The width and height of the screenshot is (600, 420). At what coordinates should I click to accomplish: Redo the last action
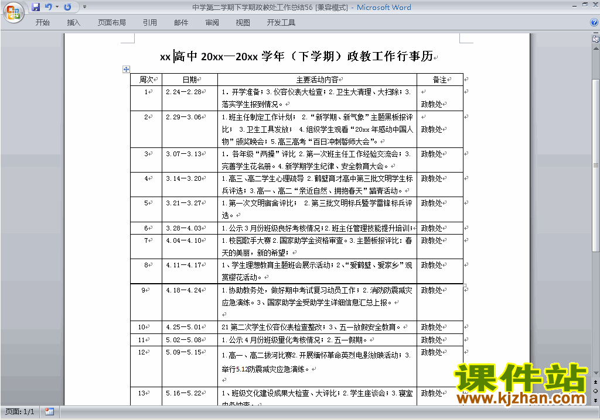coord(67,7)
